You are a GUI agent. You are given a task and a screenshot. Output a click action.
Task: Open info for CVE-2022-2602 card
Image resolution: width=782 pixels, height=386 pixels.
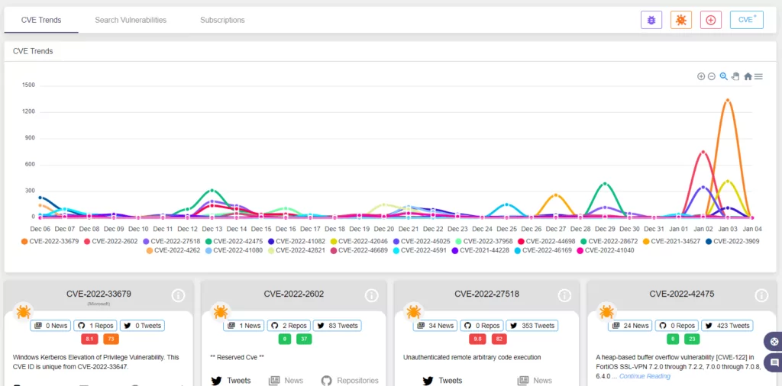tap(372, 295)
